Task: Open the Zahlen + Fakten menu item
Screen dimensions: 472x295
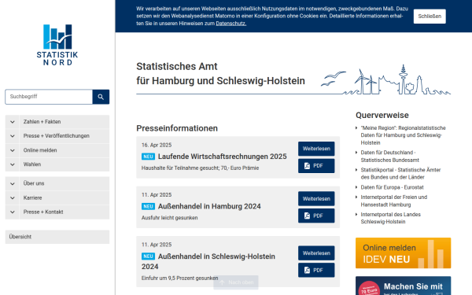Action: coord(65,122)
